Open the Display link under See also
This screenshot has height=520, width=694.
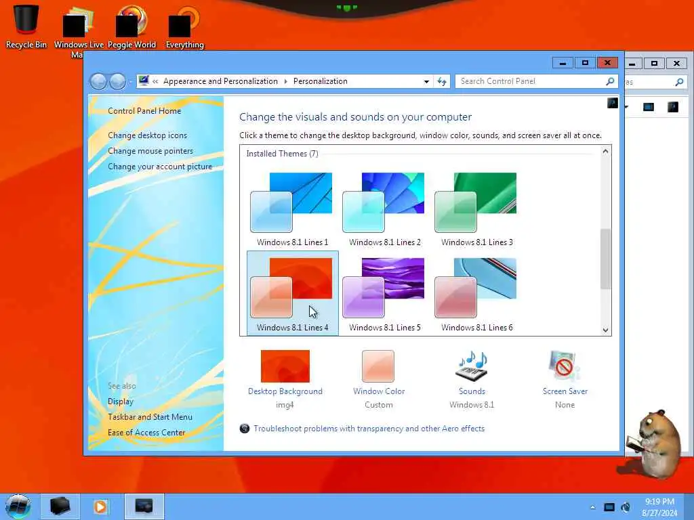click(121, 402)
